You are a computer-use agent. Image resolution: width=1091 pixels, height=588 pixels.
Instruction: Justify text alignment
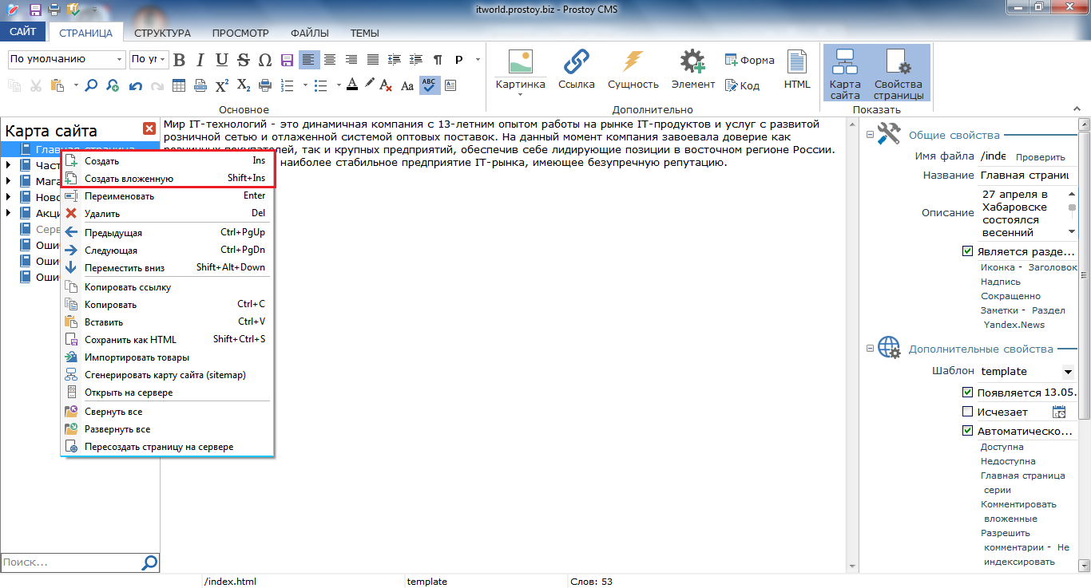372,60
